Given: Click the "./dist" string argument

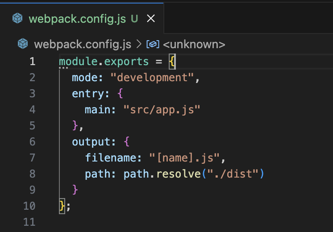Looking at the screenshot, I should (x=233, y=174).
